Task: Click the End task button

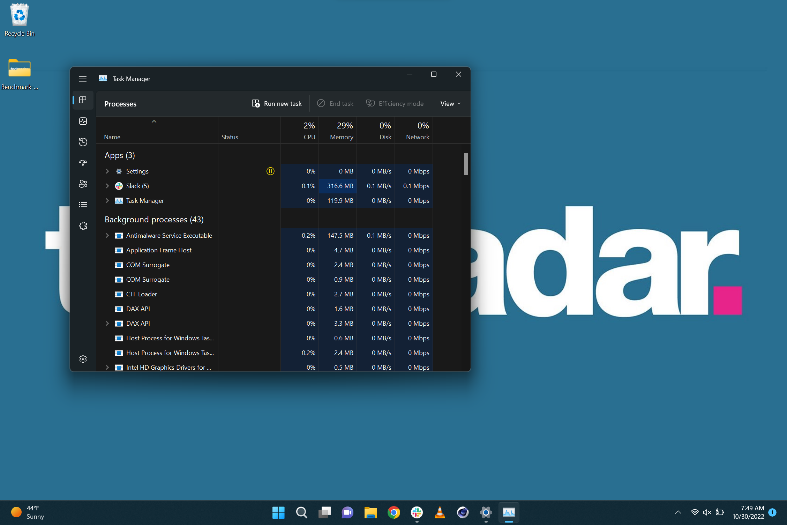Action: 336,103
